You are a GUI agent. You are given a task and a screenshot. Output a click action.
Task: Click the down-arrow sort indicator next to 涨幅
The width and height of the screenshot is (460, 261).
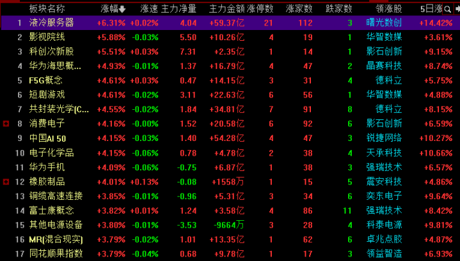coord(122,10)
